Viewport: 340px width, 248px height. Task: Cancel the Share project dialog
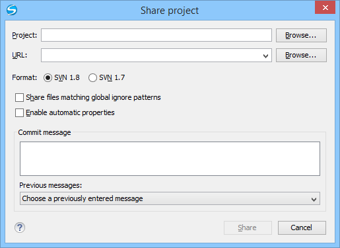point(302,227)
